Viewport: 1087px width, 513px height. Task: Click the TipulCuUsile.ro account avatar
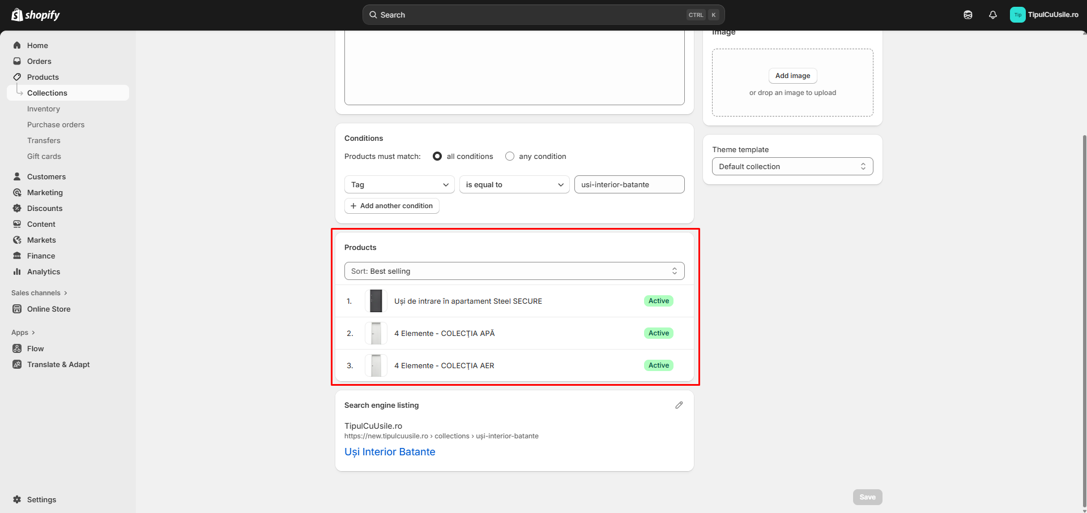1017,15
